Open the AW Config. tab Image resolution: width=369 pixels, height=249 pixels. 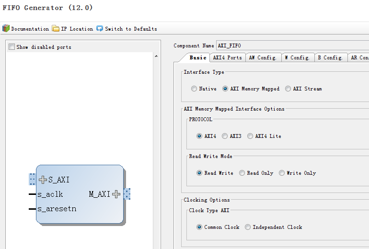tap(263, 57)
